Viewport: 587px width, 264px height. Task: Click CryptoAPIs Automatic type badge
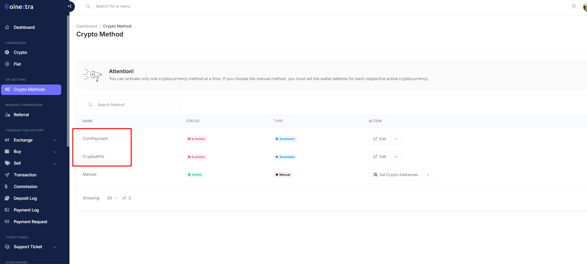(x=285, y=157)
